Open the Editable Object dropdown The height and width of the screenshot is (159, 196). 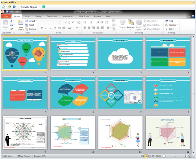click(x=40, y=7)
